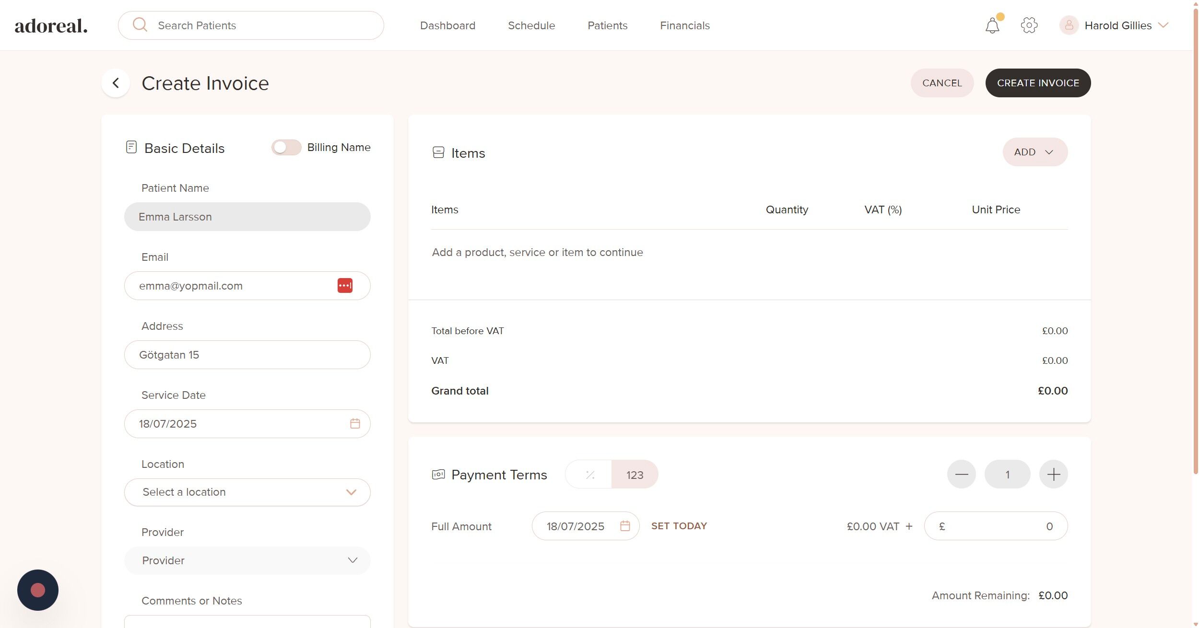This screenshot has height=628, width=1199.
Task: Click the SET TODAY link
Action: 679,526
